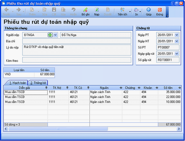Switch to 1. Hạch toán tab

(18, 83)
